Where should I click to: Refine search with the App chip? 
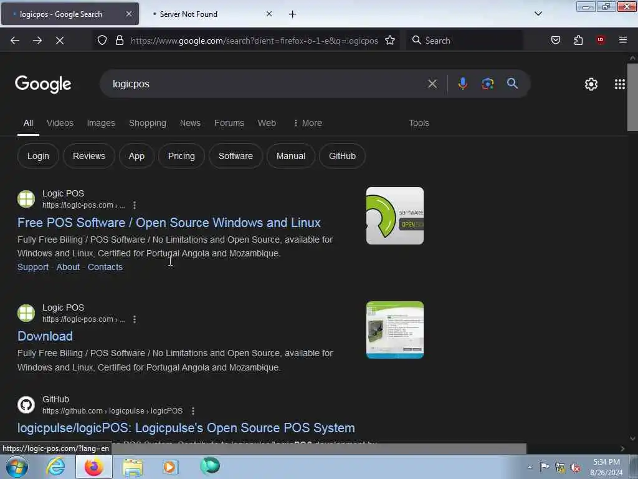[136, 156]
